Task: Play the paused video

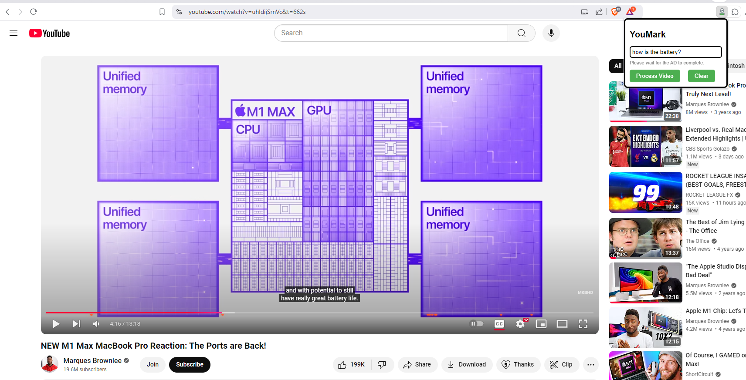Action: point(56,324)
